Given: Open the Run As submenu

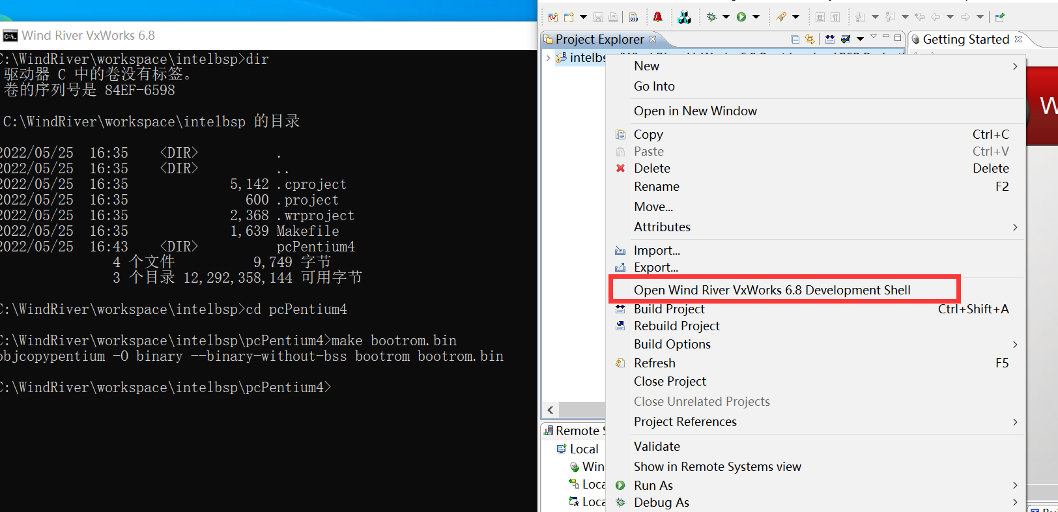Looking at the screenshot, I should click(x=815, y=485).
